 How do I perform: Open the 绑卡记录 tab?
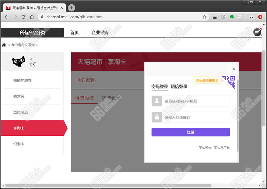(x=111, y=98)
